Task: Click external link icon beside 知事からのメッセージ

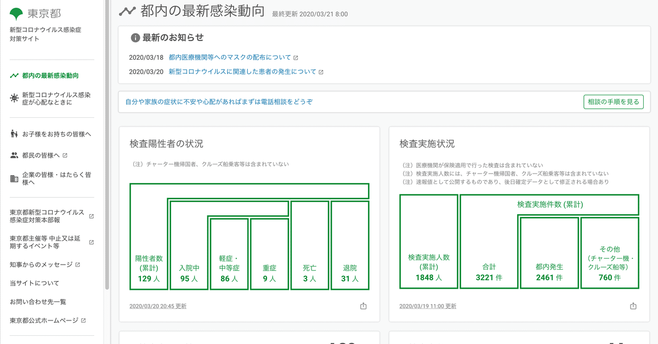Action: click(x=77, y=265)
